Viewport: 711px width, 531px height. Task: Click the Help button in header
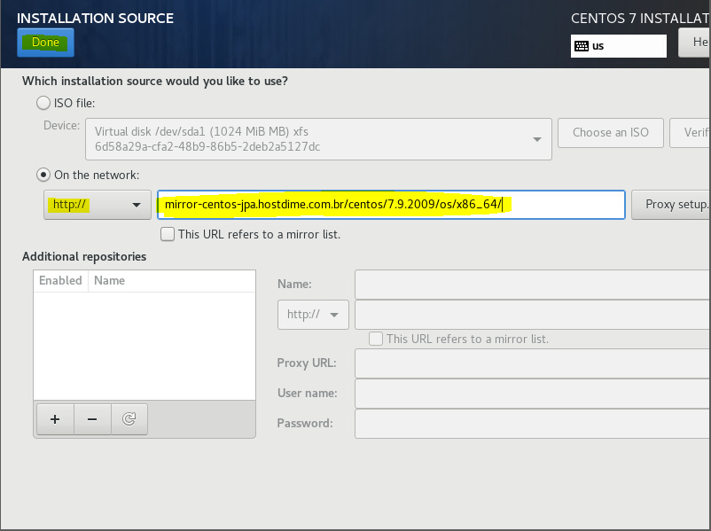696,43
